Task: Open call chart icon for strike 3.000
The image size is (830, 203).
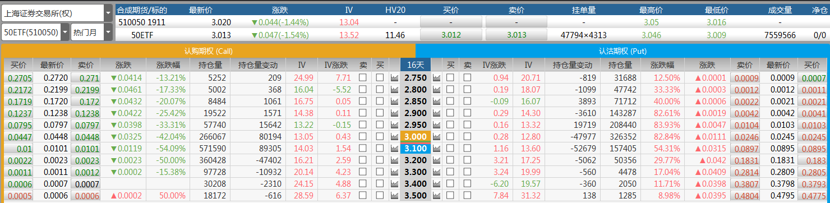Action: pyautogui.click(x=394, y=136)
